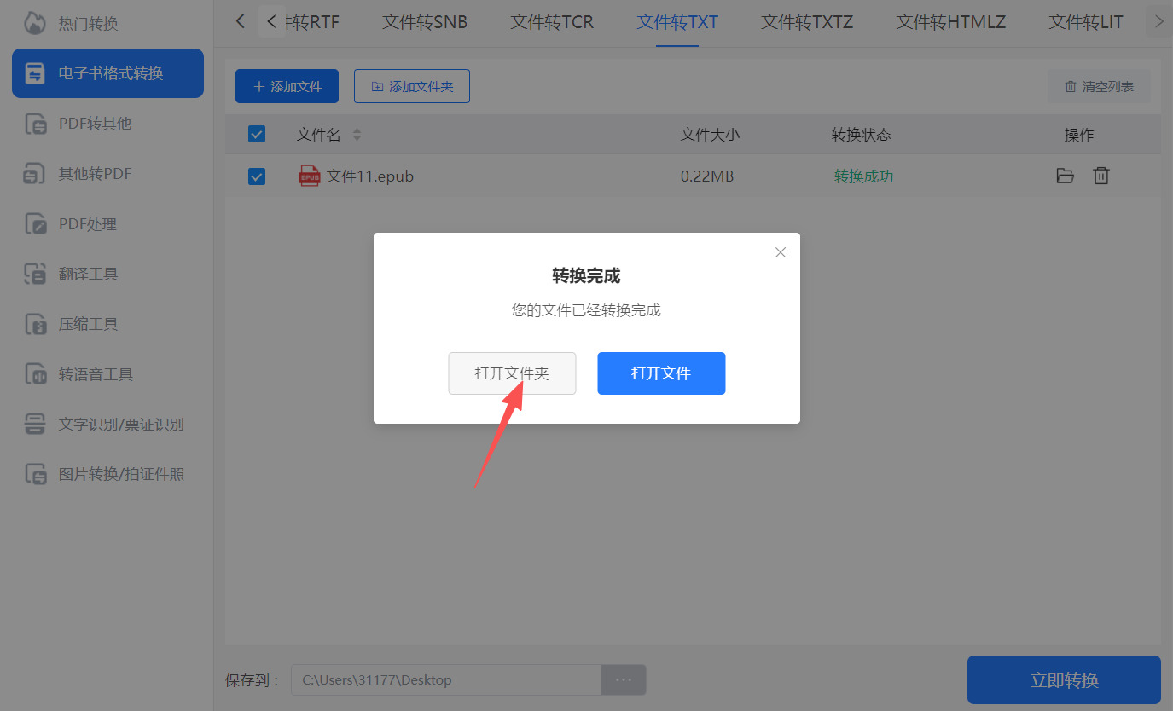Image resolution: width=1173 pixels, height=711 pixels.
Task: Click the 保存到 path field
Action: point(446,680)
